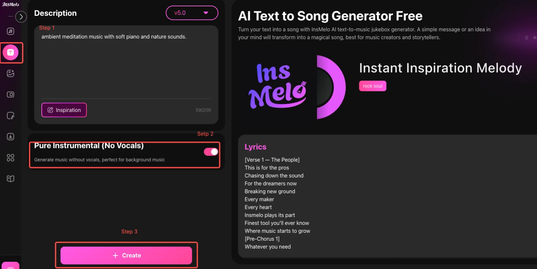Open the v5.0 model version dropdown
This screenshot has height=269, width=537.
point(192,13)
